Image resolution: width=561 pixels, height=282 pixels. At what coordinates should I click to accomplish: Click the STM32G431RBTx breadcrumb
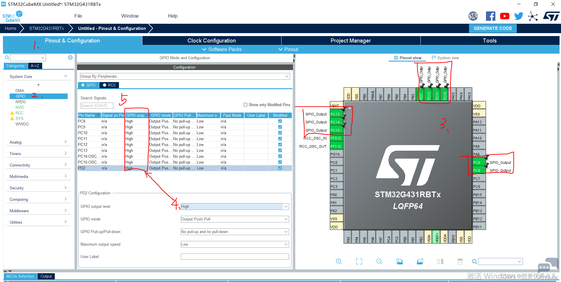[47, 28]
